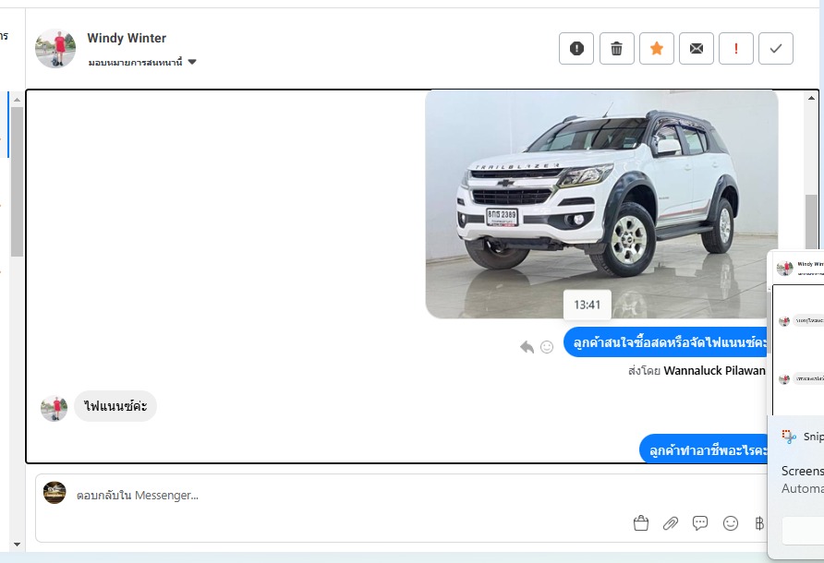Attach a file with paperclip icon
824x563 pixels.
click(x=671, y=523)
